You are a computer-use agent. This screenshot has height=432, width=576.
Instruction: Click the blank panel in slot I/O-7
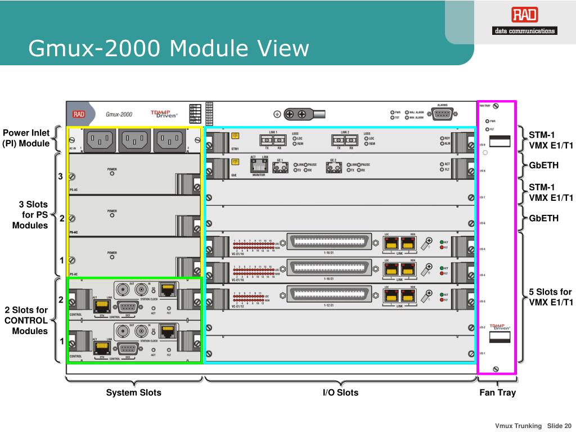340,192
